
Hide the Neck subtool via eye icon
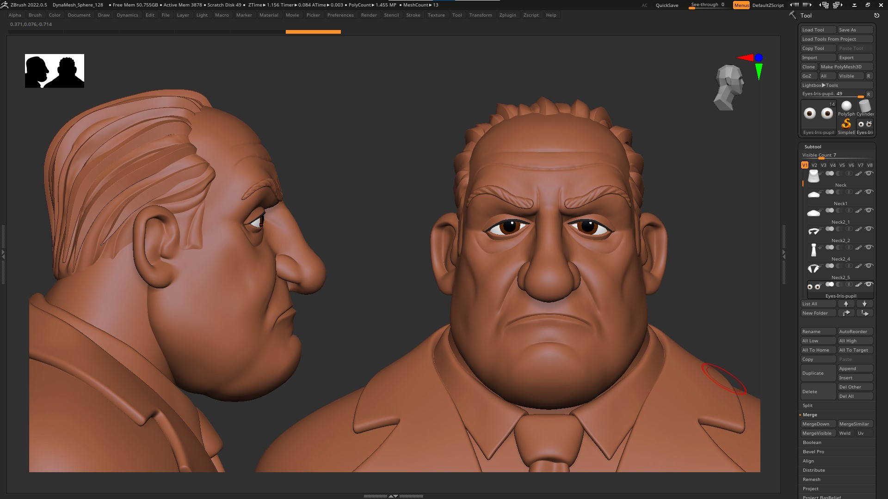(x=869, y=173)
